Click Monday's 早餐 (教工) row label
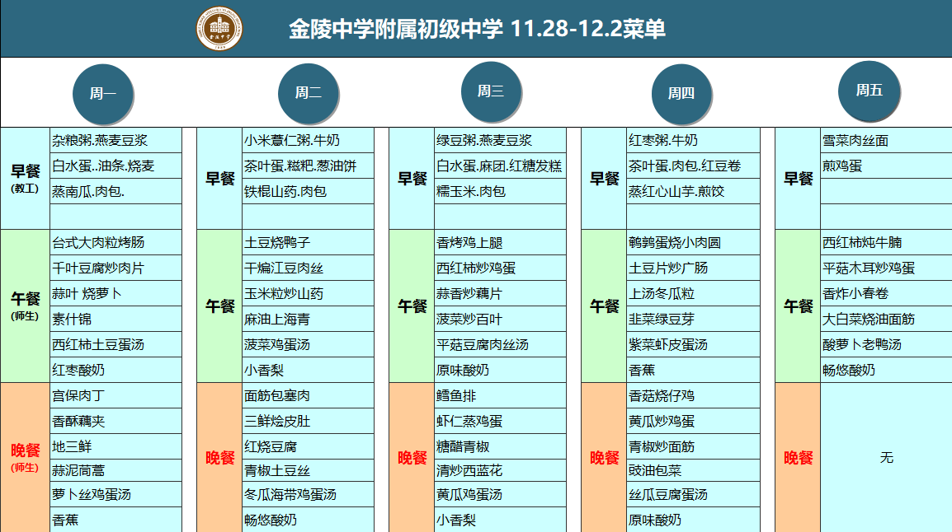The height and width of the screenshot is (532, 952). point(26,178)
